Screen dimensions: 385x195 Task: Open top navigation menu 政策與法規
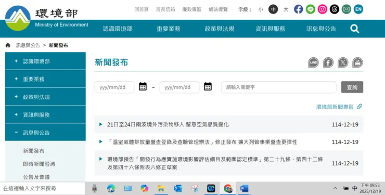click(220, 29)
